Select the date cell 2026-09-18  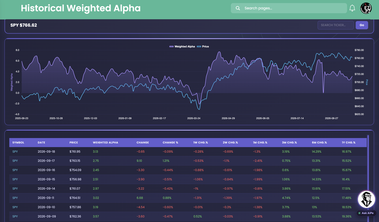[46, 152]
